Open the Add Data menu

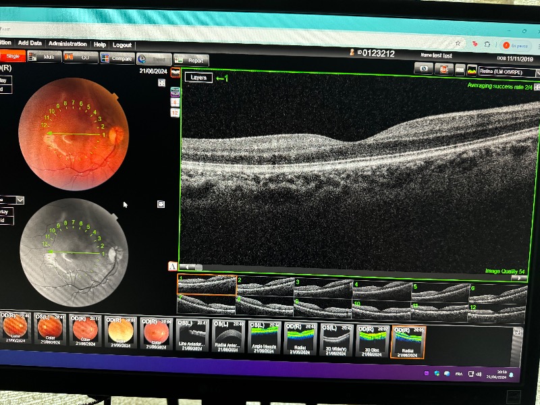click(x=30, y=43)
